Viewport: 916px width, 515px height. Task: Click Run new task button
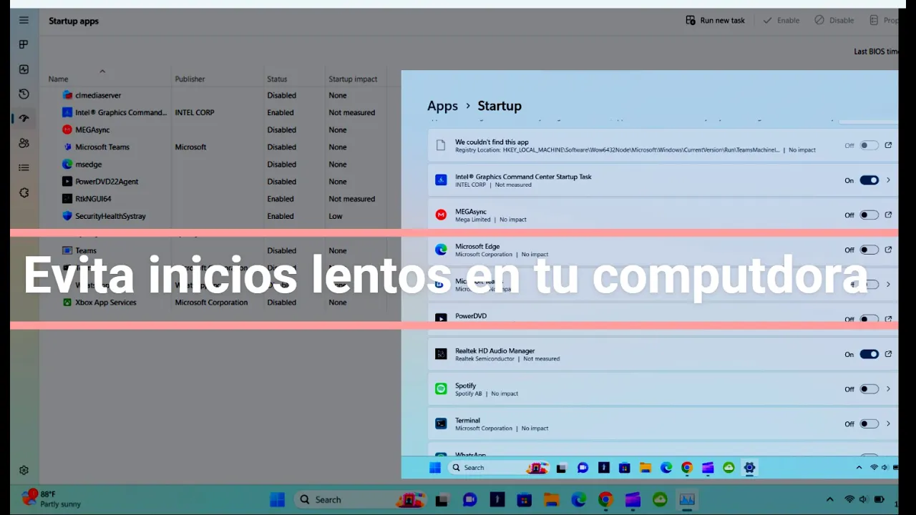tap(715, 20)
